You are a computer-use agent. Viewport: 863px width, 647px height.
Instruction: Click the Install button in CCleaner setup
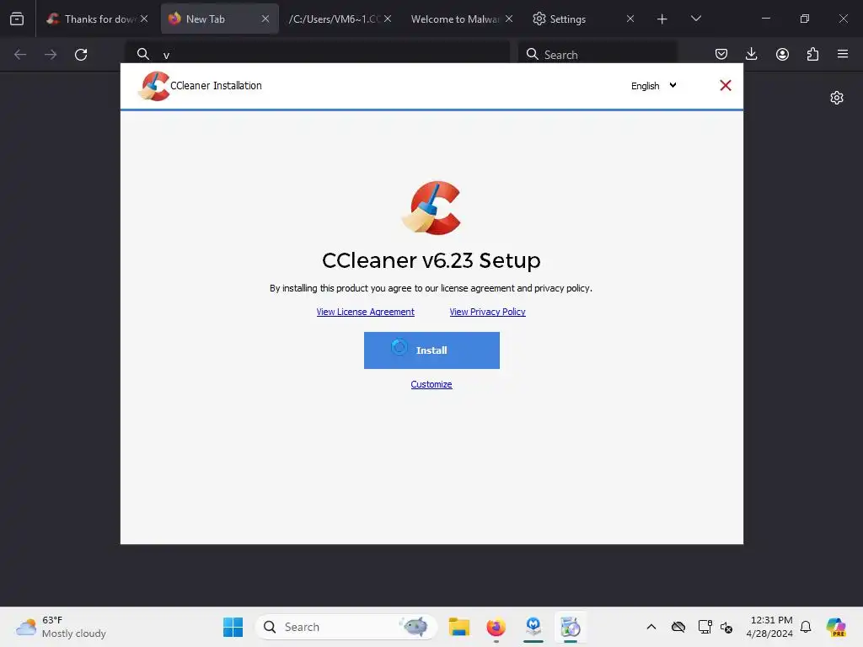431,350
